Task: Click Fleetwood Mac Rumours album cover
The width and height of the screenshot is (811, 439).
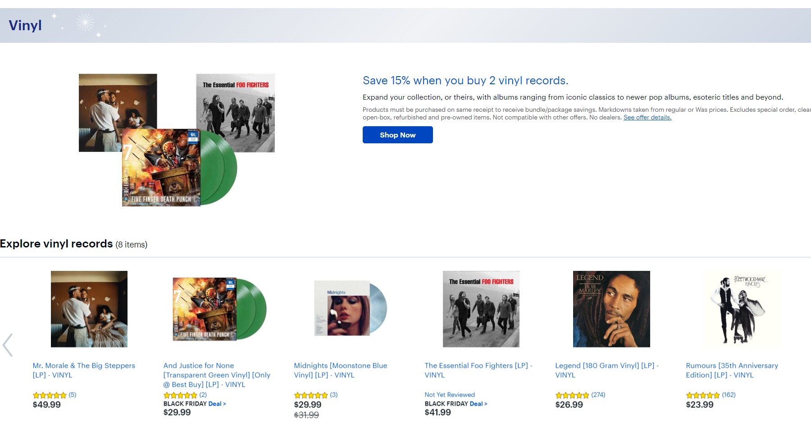Action: [x=742, y=309]
